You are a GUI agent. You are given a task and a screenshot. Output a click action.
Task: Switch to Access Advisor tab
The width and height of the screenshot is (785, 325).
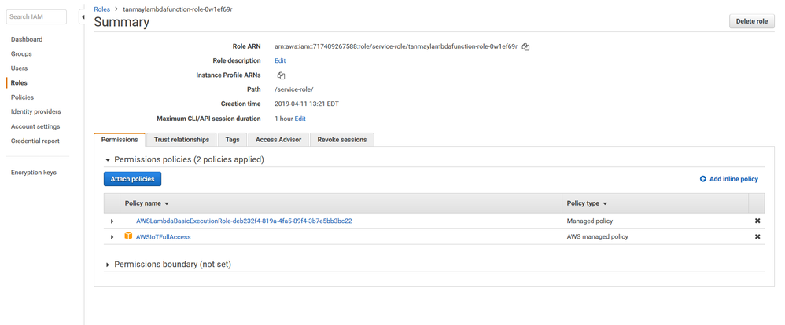pyautogui.click(x=278, y=140)
